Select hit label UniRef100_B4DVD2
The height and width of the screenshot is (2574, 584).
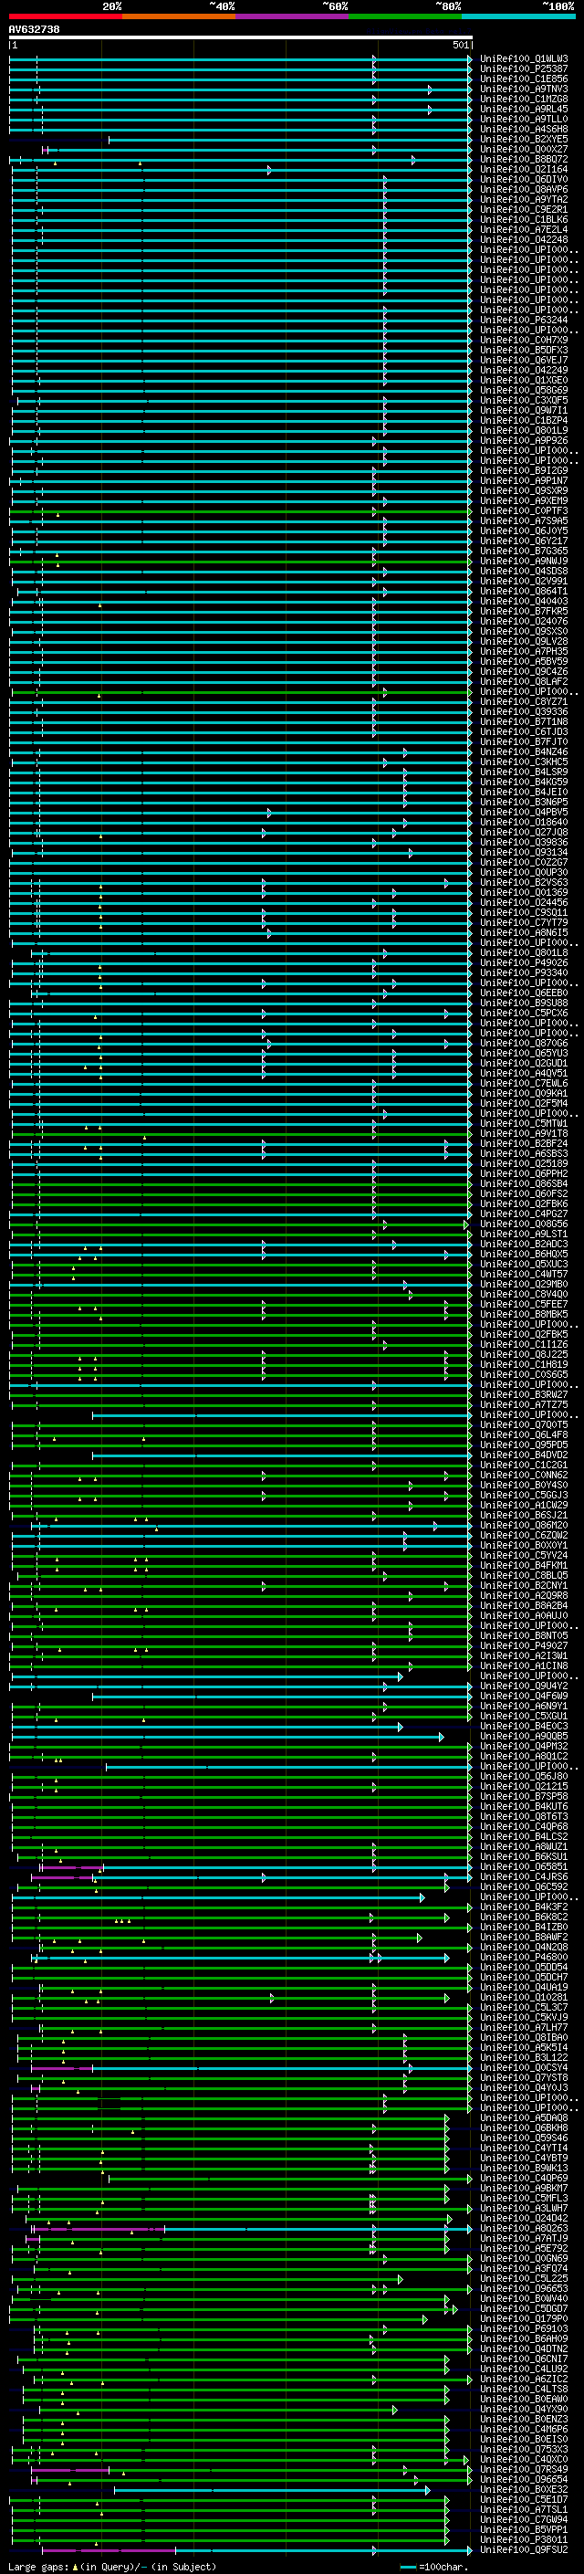524,1454
